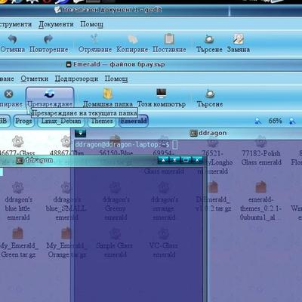
Task: Click Linux_Debian path bar button
Action: coord(61,121)
